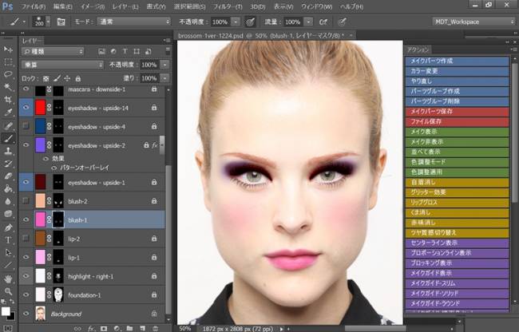519x332 pixels.
Task: Select the Type tool in toolbox
Action: pos(8,240)
